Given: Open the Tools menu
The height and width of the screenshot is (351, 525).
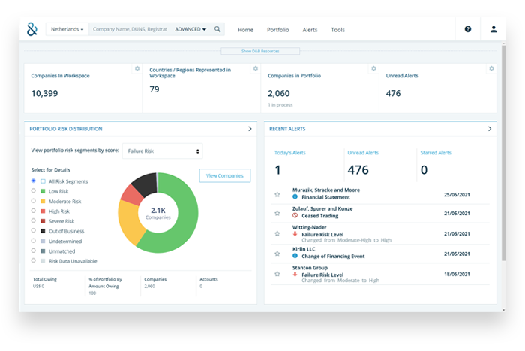Looking at the screenshot, I should pos(337,30).
